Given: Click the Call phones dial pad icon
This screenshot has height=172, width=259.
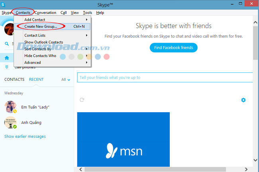Looking at the screenshot, I should point(7,67).
